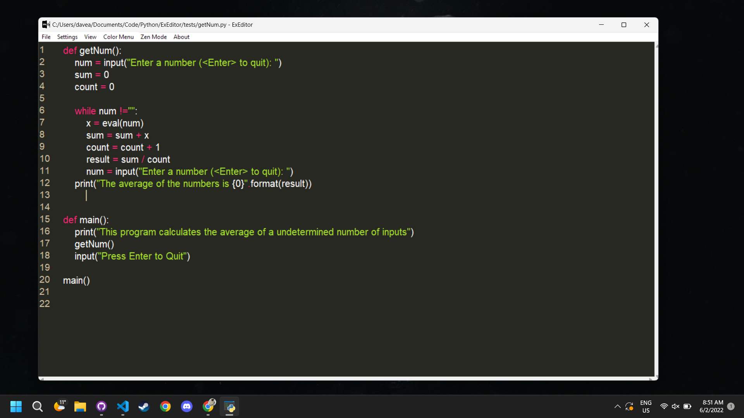Click line number 14 in the gutter

click(45, 207)
